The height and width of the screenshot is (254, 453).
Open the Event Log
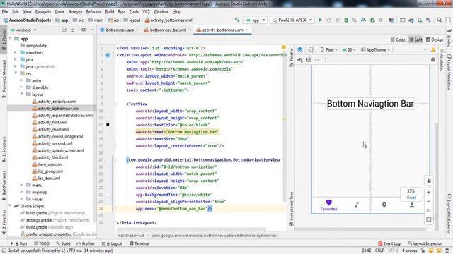[x=389, y=243]
